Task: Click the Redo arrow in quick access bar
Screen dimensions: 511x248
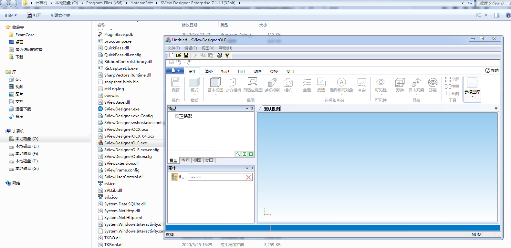Action: [189, 62]
